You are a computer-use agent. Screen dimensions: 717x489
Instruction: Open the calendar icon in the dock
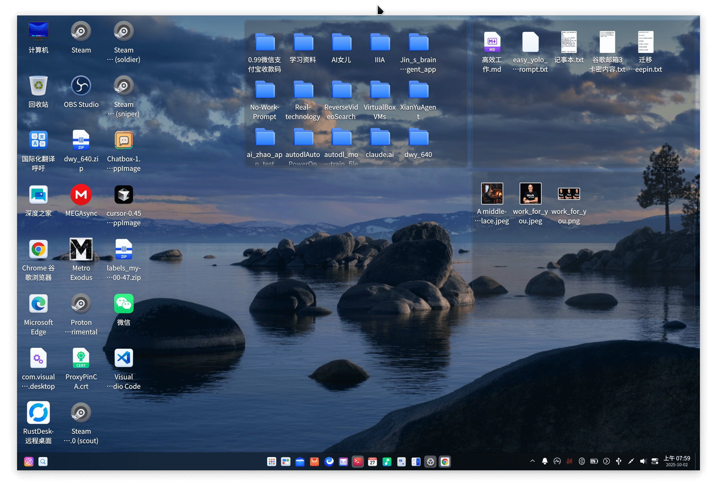click(x=372, y=462)
